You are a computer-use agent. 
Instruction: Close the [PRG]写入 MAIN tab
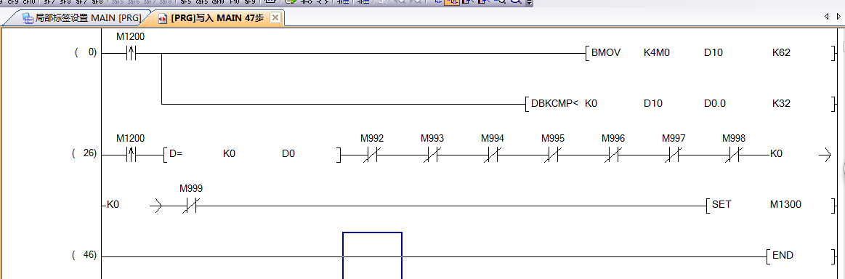(275, 17)
